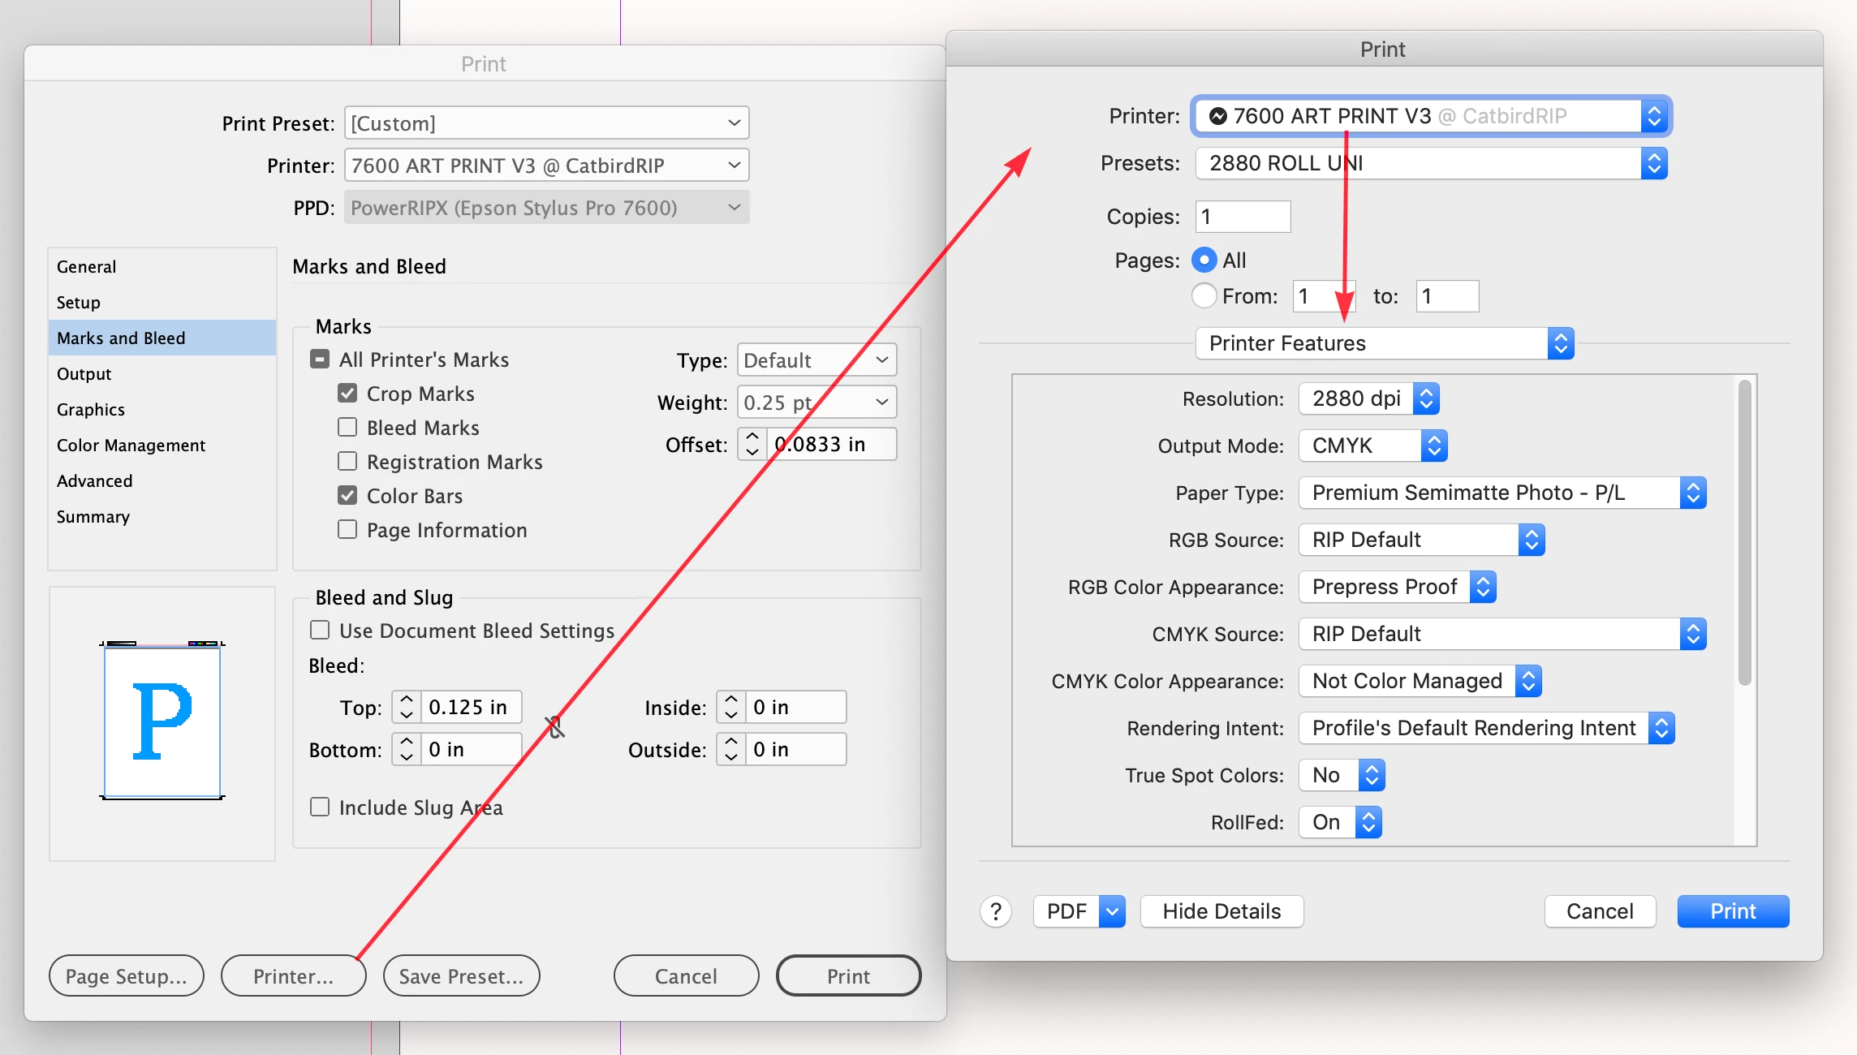Click the Bleed Inside stepper arrows
This screenshot has height=1055, width=1857.
[731, 707]
